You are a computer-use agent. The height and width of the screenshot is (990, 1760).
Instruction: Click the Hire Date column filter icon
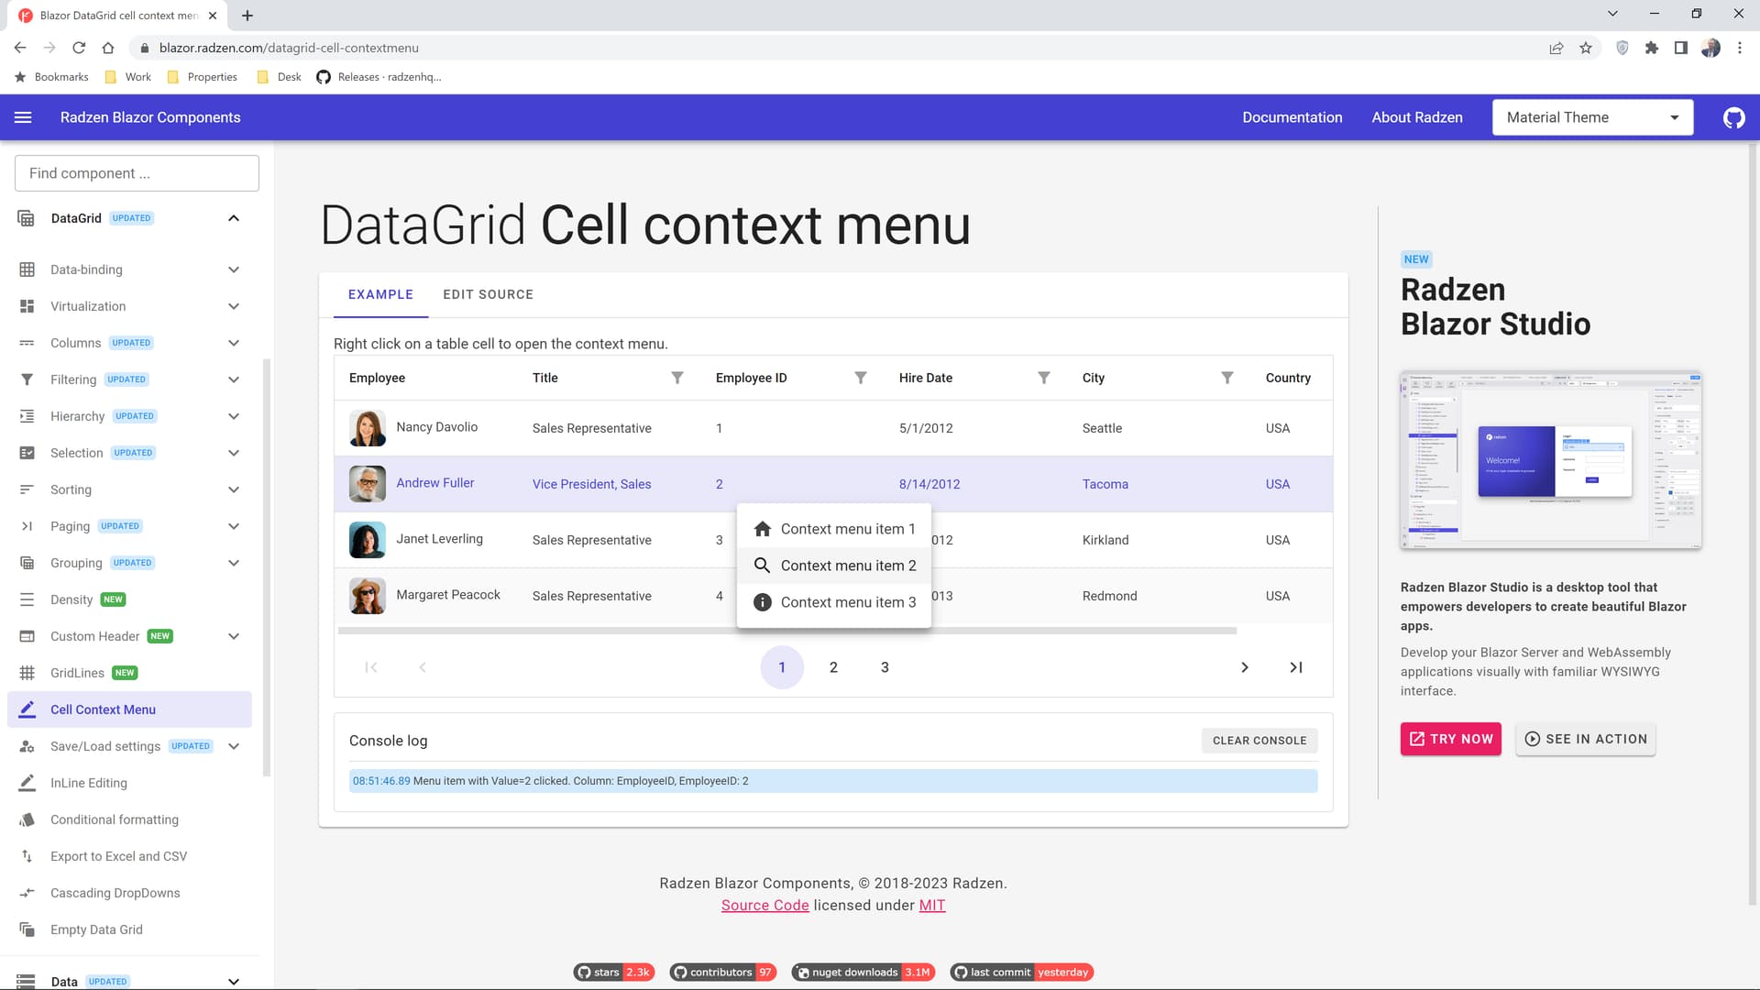1044,378
